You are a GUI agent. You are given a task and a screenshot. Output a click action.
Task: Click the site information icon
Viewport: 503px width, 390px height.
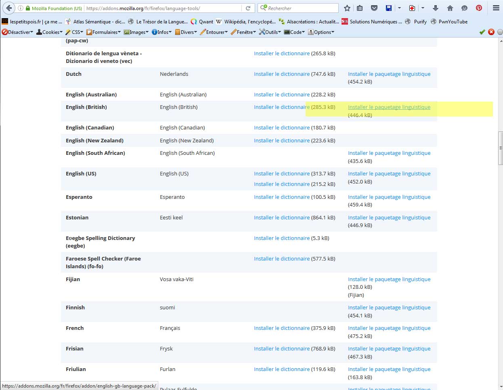click(x=21, y=8)
